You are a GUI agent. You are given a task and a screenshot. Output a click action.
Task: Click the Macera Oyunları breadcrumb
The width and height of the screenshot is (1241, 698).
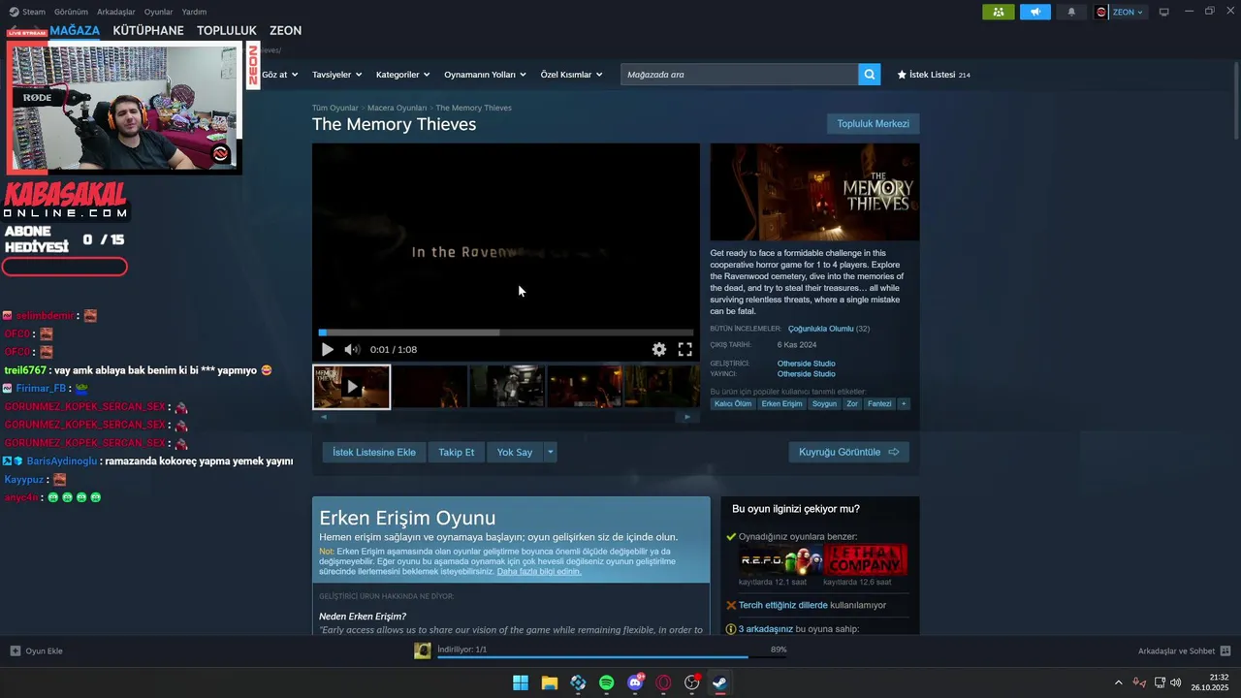point(397,108)
